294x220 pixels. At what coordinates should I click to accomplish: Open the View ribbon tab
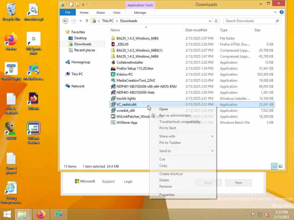click(x=117, y=13)
